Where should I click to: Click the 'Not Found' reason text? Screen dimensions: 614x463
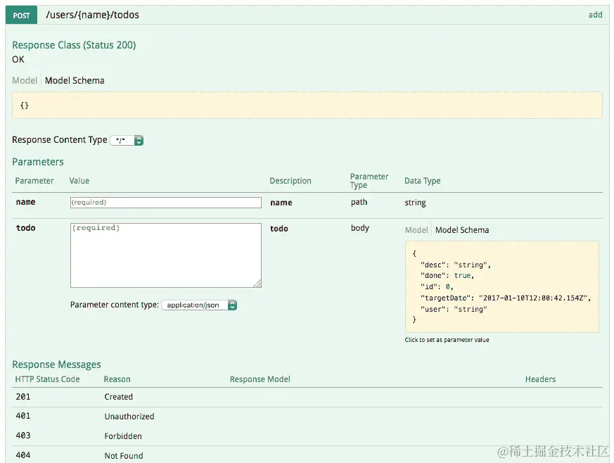coord(124,455)
